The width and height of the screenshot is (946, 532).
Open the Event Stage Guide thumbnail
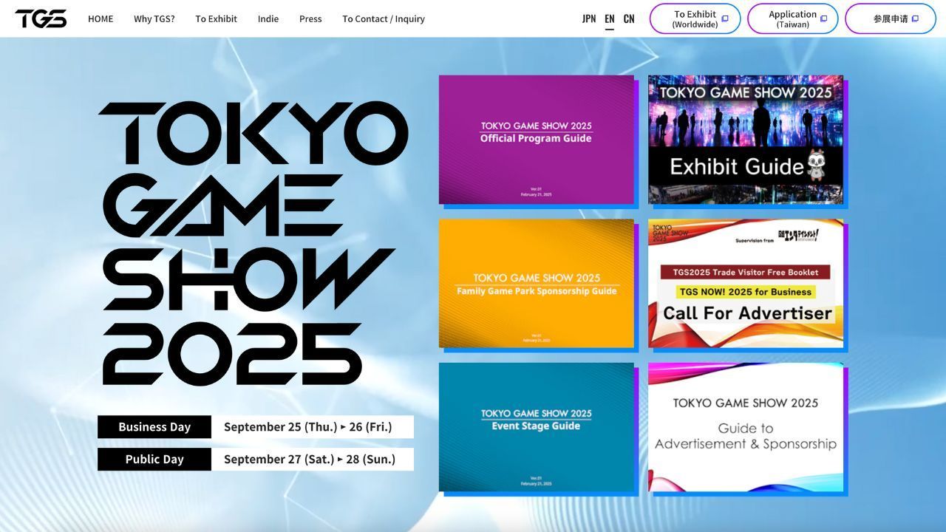coord(537,427)
